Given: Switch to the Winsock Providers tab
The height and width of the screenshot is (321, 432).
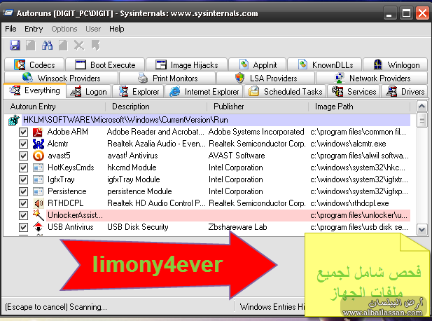Looking at the screenshot, I should 61,78.
